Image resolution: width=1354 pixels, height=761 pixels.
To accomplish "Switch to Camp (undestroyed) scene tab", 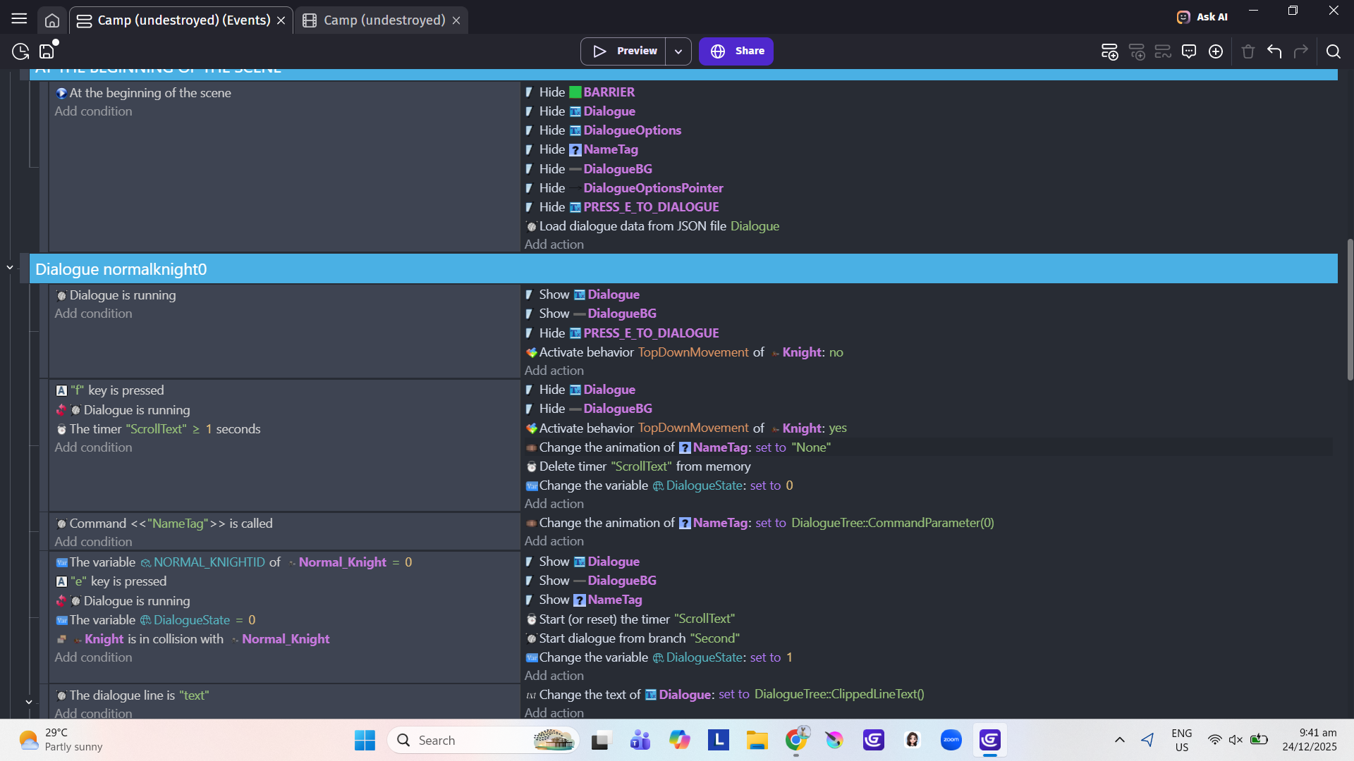I will click(384, 20).
